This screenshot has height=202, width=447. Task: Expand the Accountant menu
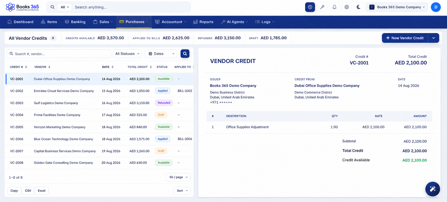point(171,22)
